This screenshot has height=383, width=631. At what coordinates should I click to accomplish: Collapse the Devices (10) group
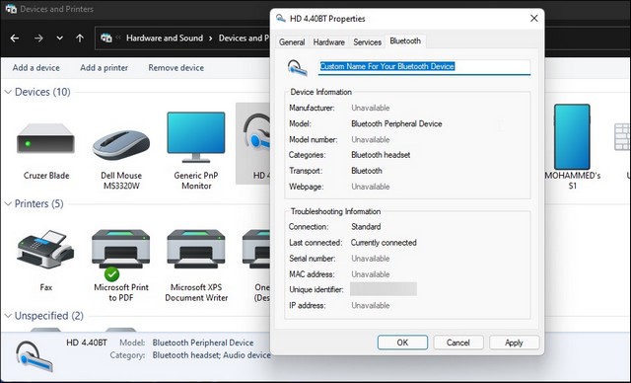click(8, 92)
